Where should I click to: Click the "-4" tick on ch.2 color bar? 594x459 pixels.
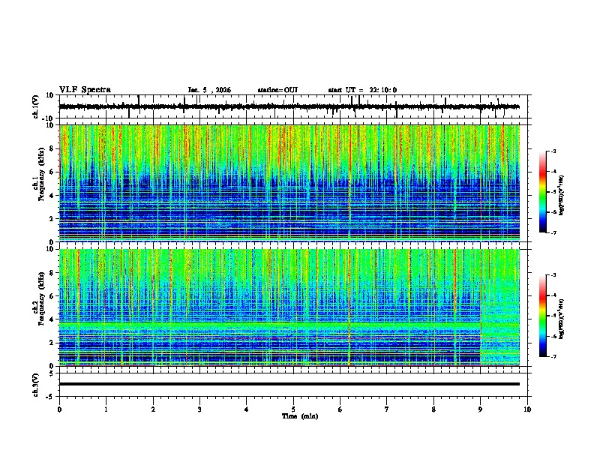(553, 295)
